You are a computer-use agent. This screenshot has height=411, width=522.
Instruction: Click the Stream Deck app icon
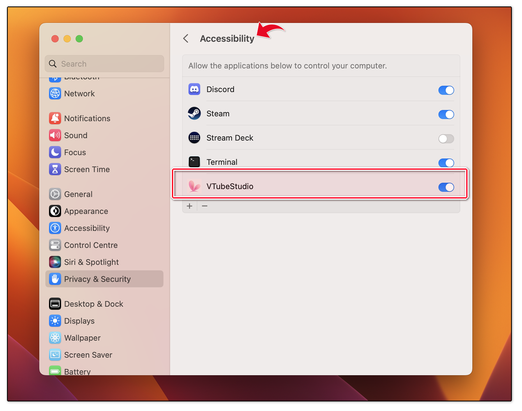click(x=194, y=138)
